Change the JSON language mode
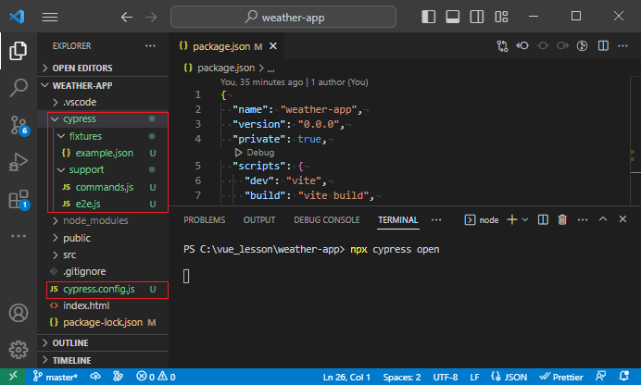641x385 pixels. pyautogui.click(x=509, y=377)
